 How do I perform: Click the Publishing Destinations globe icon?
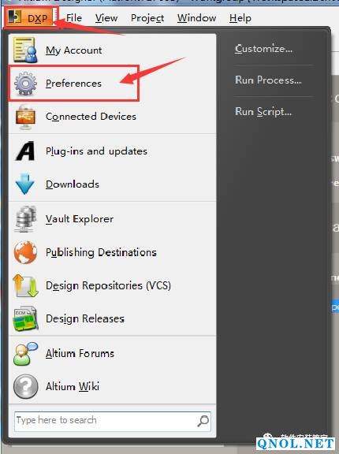[x=25, y=252]
